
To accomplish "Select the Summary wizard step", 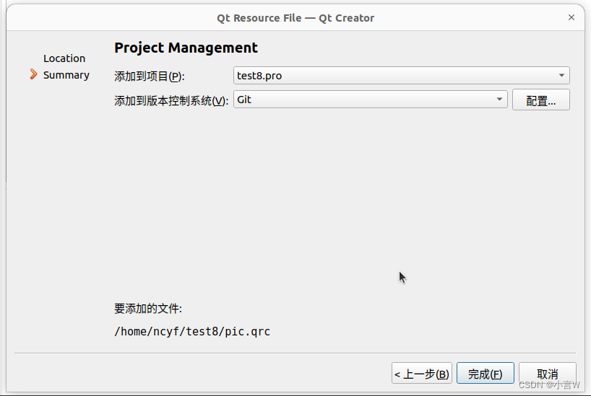I will click(66, 75).
